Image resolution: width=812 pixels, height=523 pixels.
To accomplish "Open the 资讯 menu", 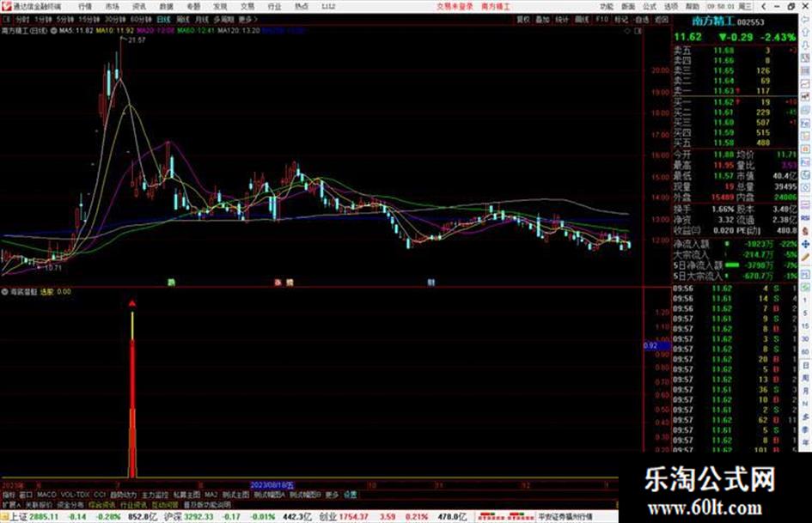I will 139,7.
